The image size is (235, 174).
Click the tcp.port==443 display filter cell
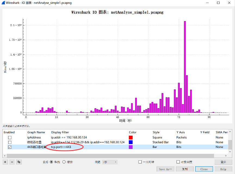61,147
